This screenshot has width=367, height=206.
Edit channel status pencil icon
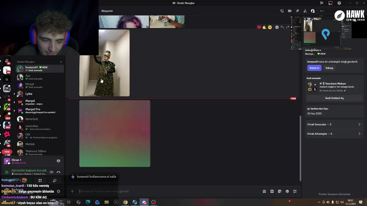(345, 91)
